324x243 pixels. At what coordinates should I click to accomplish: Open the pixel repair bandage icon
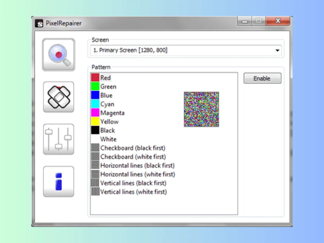[58, 97]
